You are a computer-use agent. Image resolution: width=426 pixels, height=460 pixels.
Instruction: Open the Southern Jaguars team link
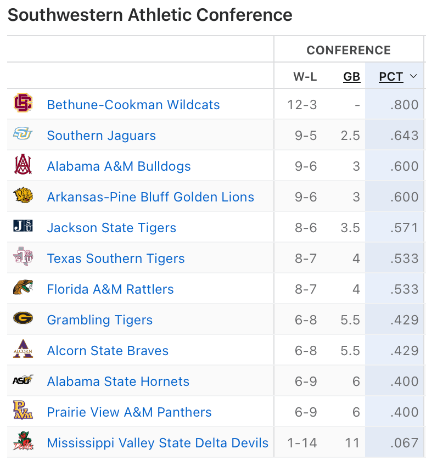click(102, 136)
